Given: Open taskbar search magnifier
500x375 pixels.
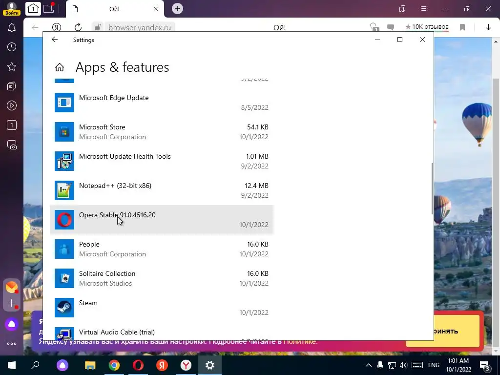Looking at the screenshot, I should [35, 365].
